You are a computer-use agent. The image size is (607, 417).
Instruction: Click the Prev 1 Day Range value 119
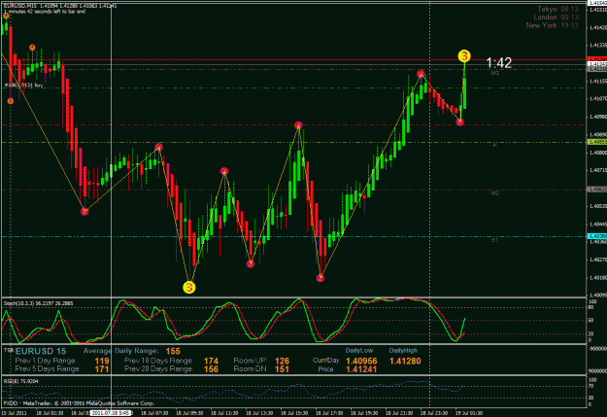click(x=102, y=361)
